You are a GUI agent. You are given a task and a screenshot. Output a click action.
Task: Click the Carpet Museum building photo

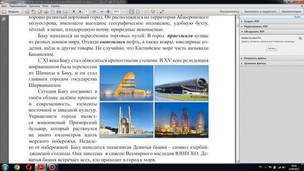(181, 83)
